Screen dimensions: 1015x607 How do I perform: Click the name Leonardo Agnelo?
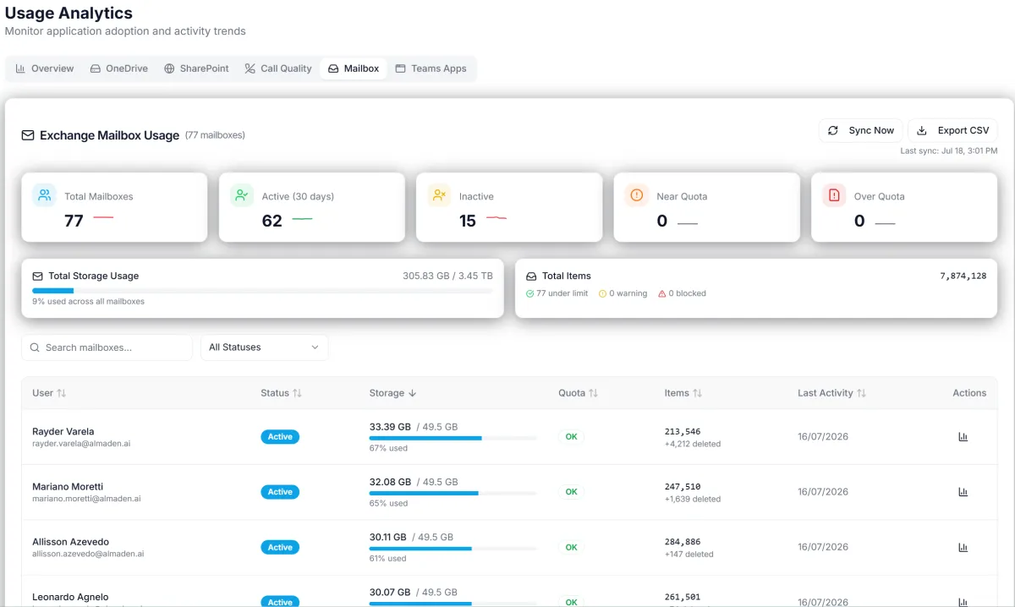pyautogui.click(x=70, y=597)
